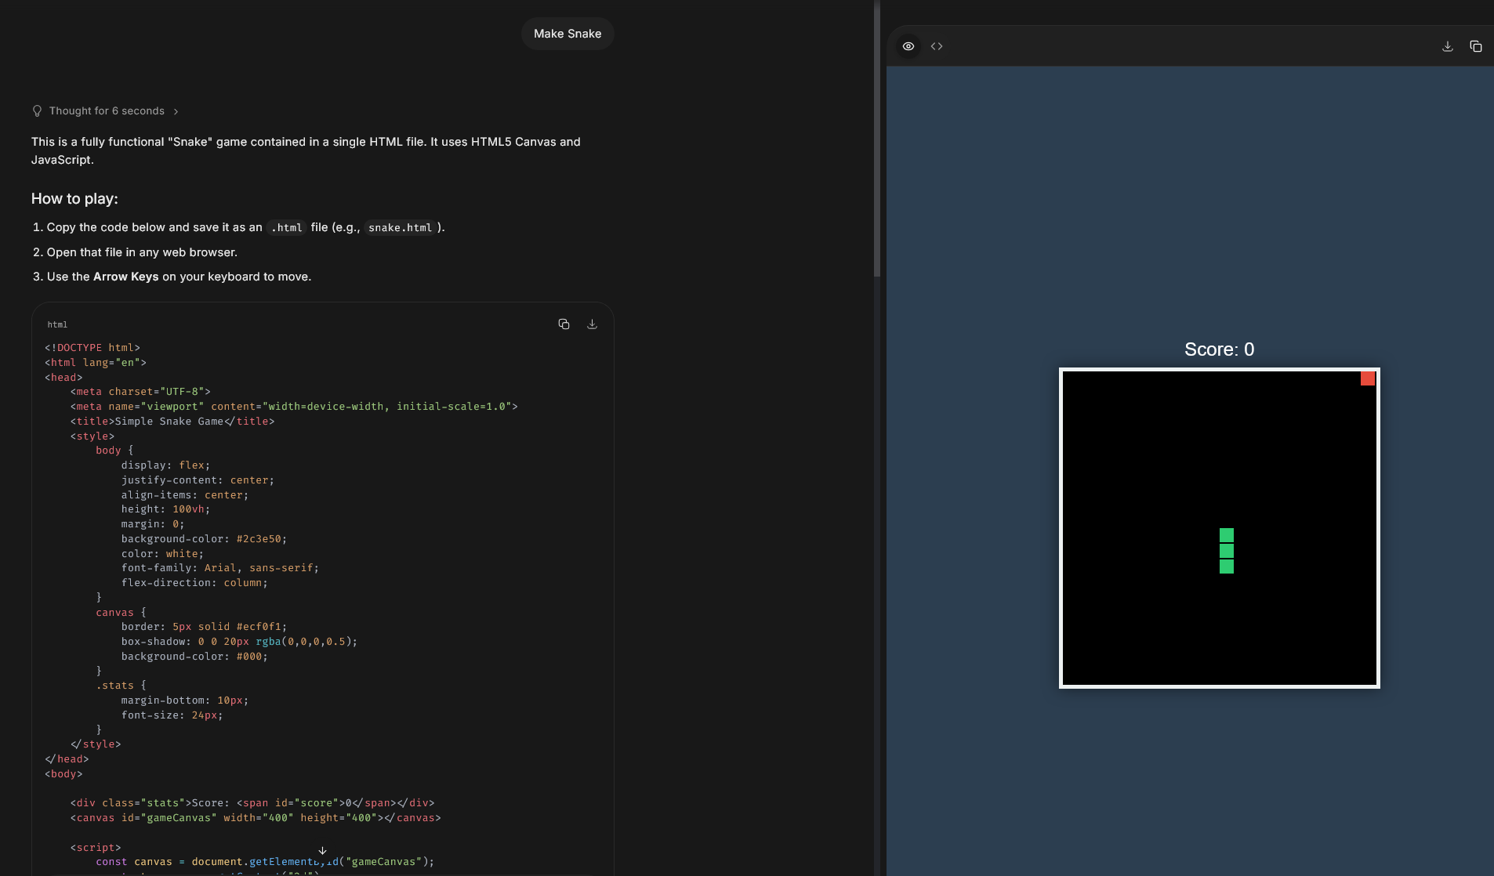Click the chat panel scrollbar
The width and height of the screenshot is (1494, 876).
click(x=876, y=139)
